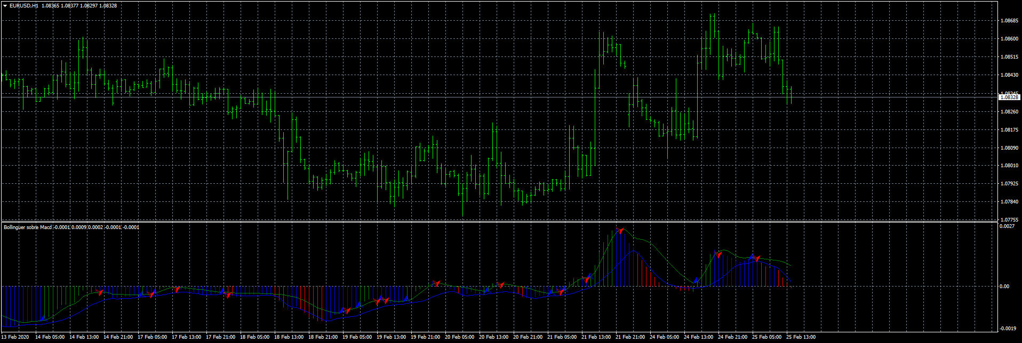Click price level 1.08685 on scale
The width and height of the screenshot is (1022, 343).
click(1009, 21)
